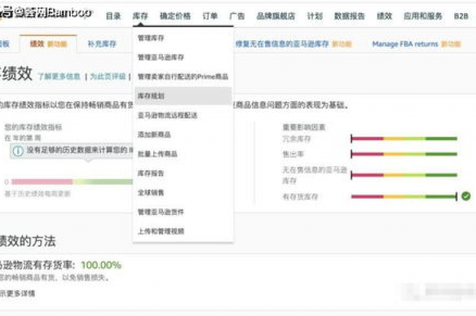Open the 应用和服务 navigation menu

(423, 15)
